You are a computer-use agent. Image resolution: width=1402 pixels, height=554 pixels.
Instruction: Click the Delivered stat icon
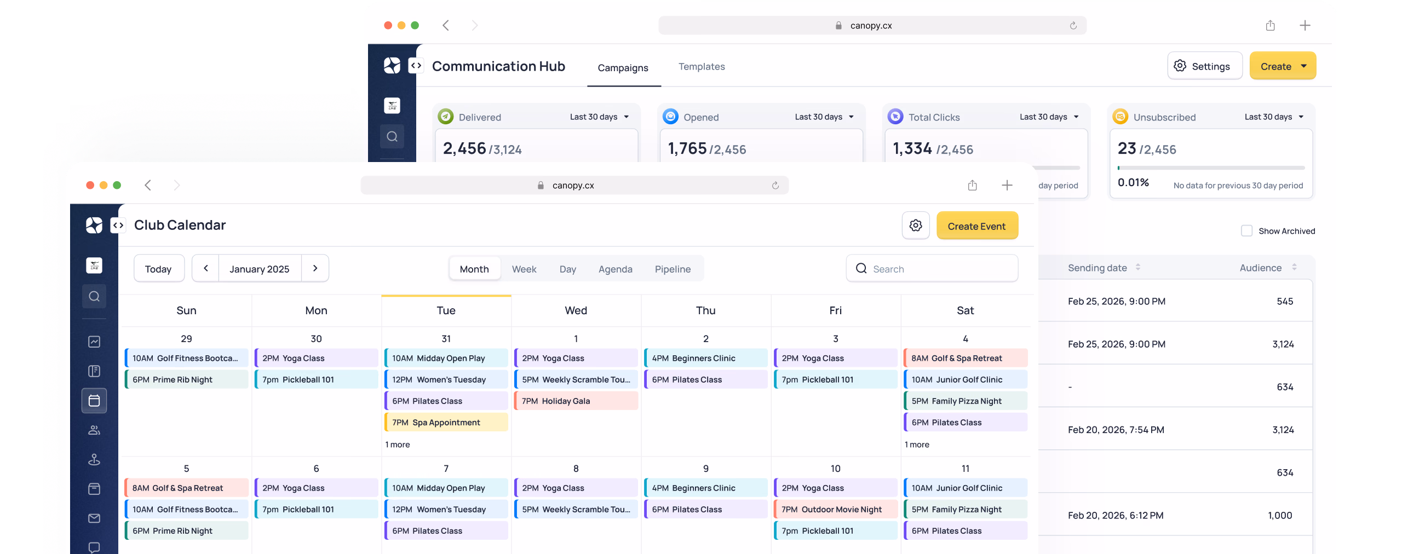446,116
